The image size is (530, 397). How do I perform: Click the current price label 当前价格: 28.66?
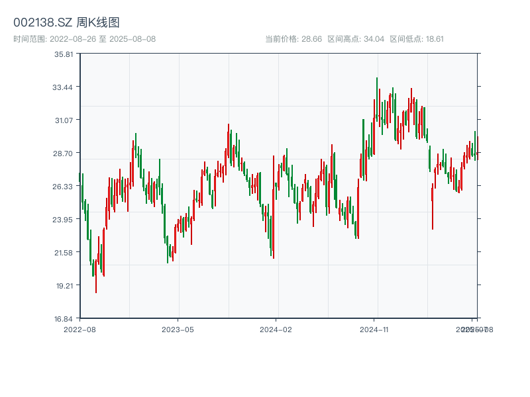[x=293, y=39]
